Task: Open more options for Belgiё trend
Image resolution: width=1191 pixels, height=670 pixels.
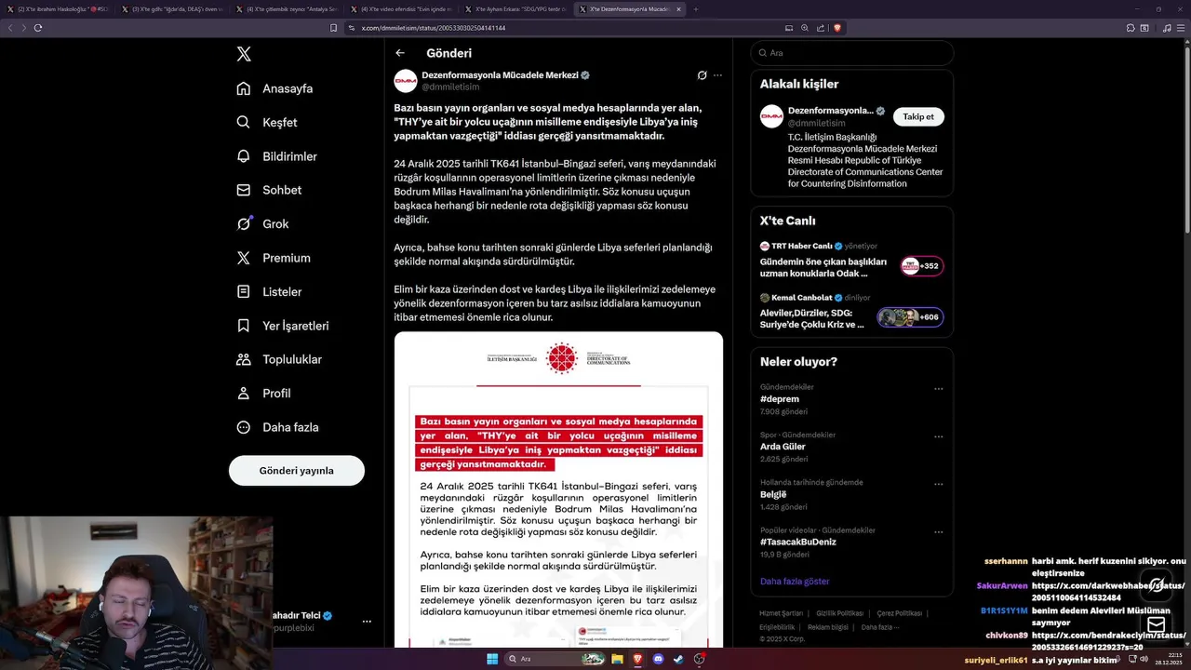Action: [938, 485]
